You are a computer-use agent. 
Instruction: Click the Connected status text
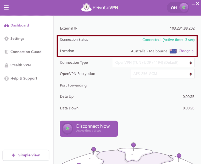coord(151,40)
